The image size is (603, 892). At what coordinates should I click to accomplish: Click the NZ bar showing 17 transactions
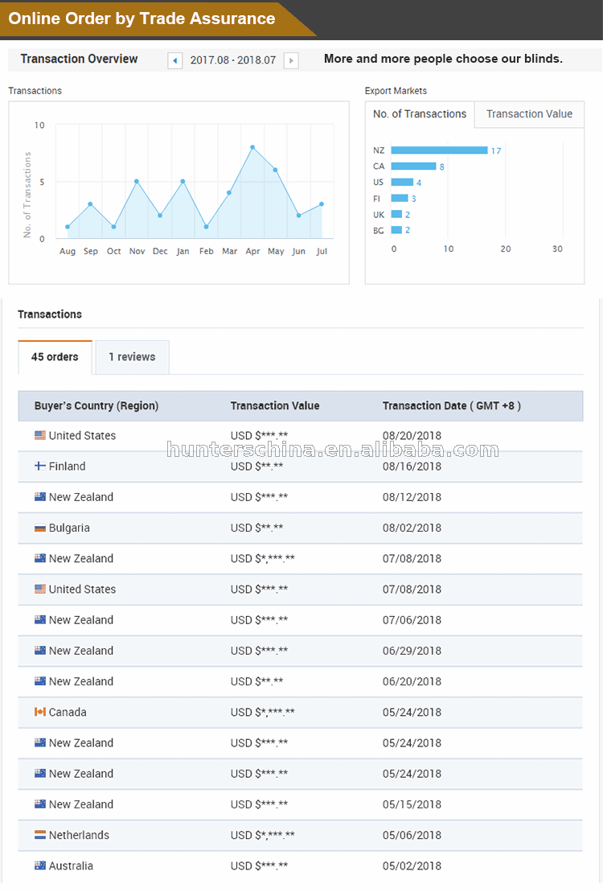(x=439, y=150)
